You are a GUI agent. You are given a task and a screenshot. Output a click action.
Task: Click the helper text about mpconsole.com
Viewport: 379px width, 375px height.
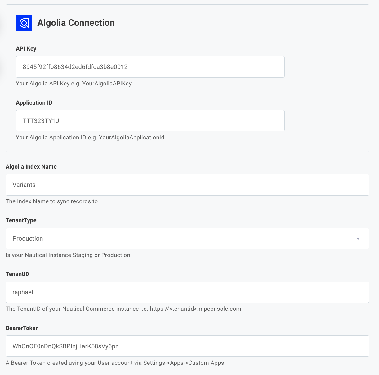(123, 309)
